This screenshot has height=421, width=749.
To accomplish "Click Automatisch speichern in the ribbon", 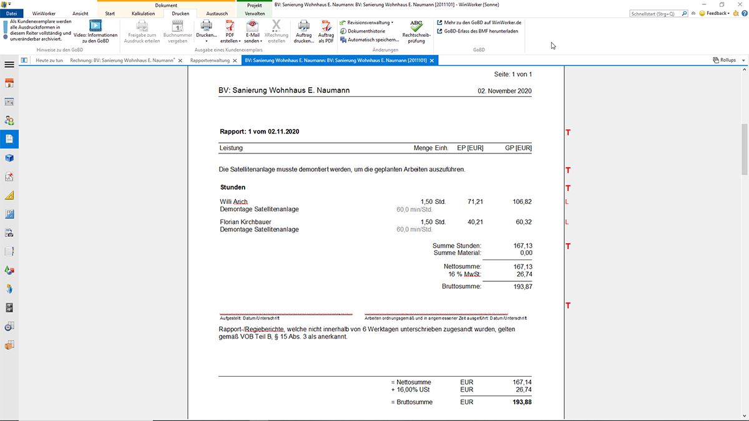I will pyautogui.click(x=370, y=39).
